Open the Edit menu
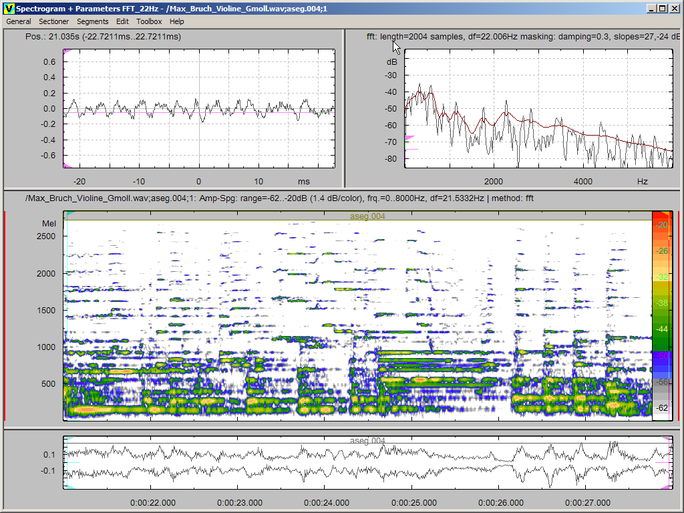The image size is (684, 513). pos(122,21)
